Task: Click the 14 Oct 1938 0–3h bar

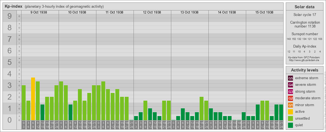Action: (x=211, y=114)
